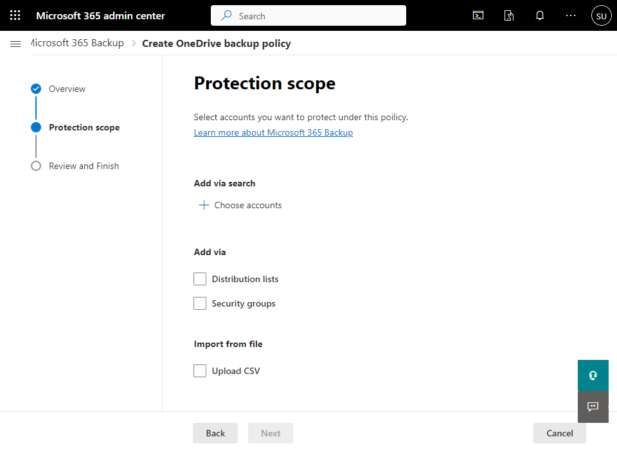Open Learn more about Microsoft 365 Backup
The width and height of the screenshot is (617, 455).
click(273, 132)
